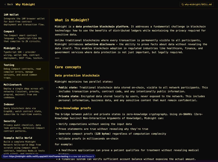
Task: Click the Why Midnight page title
Action: pyautogui.click(x=25, y=5)
